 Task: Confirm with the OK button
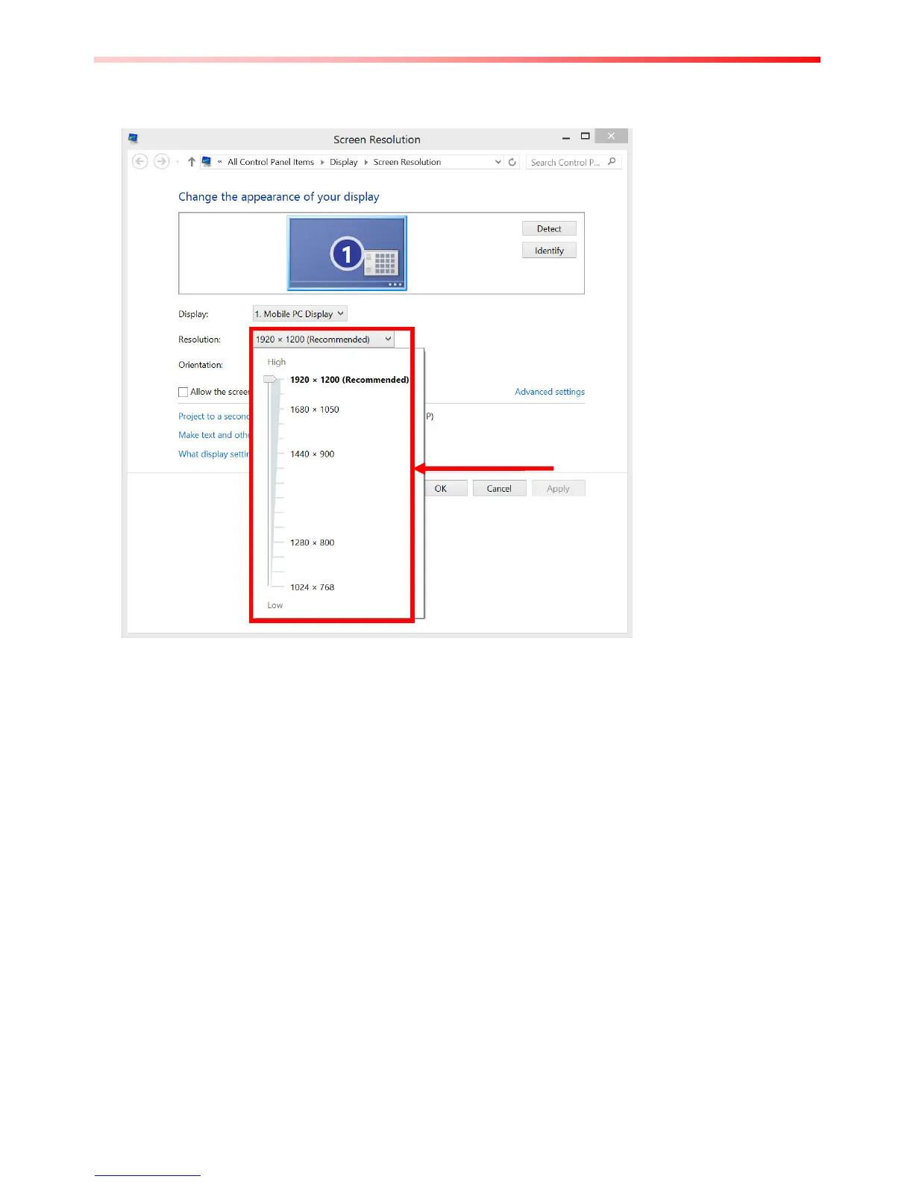click(x=446, y=489)
